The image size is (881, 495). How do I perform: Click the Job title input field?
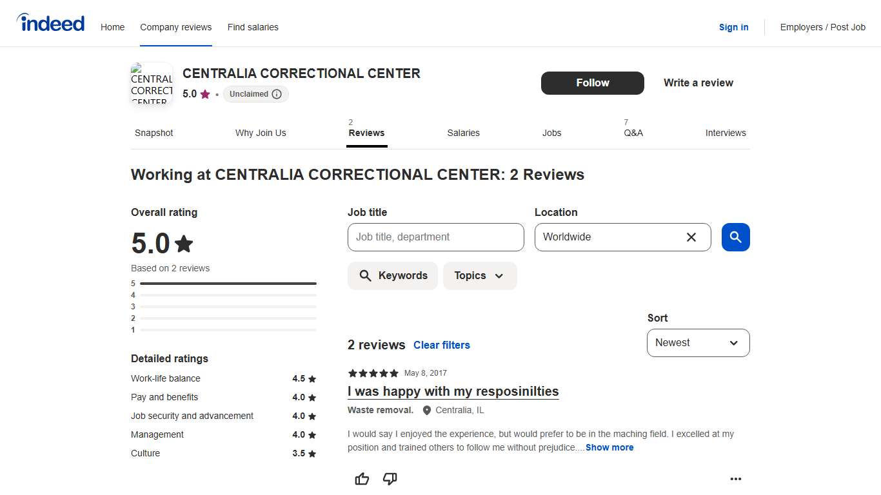435,237
